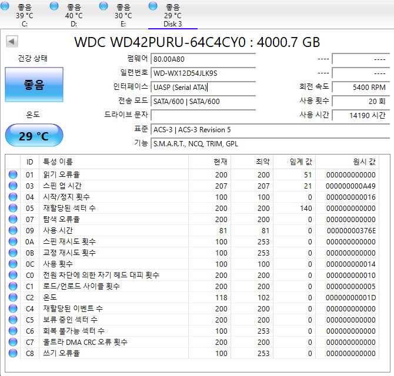Click the 좋음 health status button

(34, 85)
